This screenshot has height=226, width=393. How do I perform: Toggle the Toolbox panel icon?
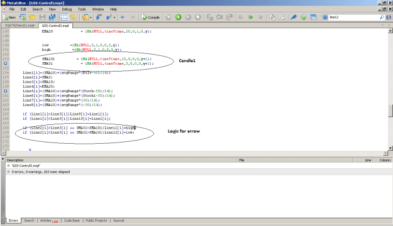pyautogui.click(x=64, y=18)
